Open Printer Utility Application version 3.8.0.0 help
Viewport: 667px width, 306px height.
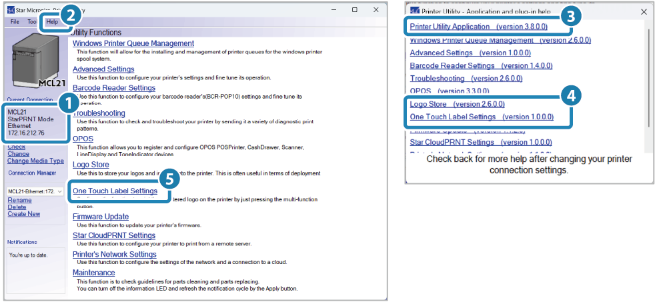pos(478,27)
